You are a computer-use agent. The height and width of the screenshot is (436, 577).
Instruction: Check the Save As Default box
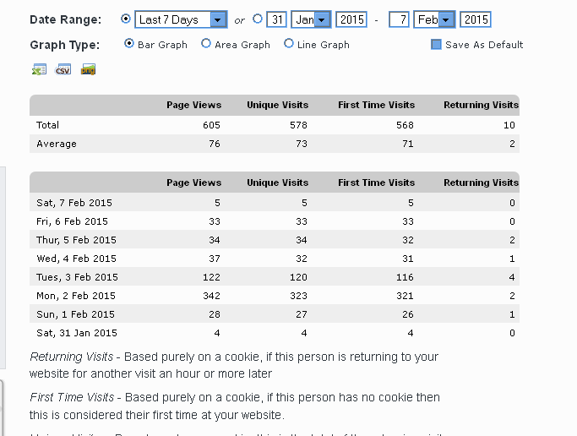click(436, 45)
